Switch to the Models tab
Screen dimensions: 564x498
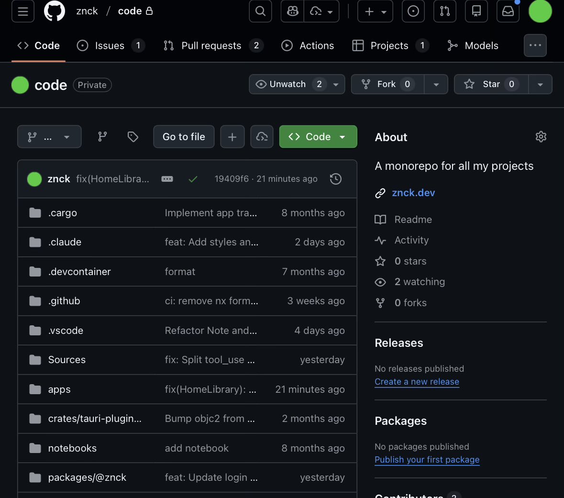click(473, 46)
